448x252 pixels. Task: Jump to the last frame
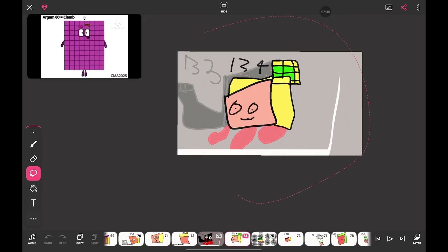pos(402,239)
